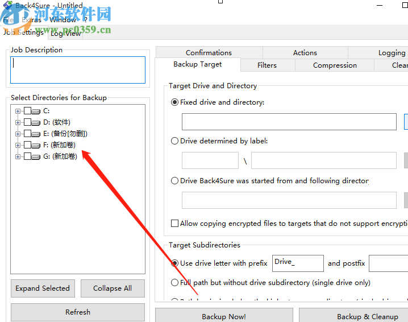Start backup with Backup Now! button
Viewport: 408px width, 322px height.
[224, 316]
